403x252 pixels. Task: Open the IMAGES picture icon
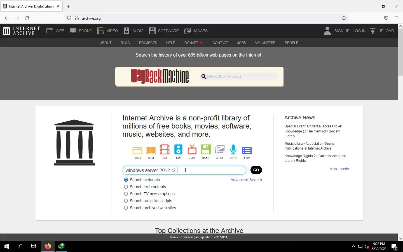(188, 31)
